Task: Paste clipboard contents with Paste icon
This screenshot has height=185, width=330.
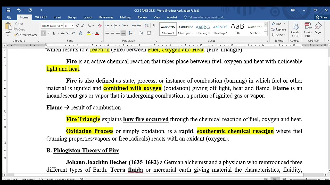Action: pos(8,26)
